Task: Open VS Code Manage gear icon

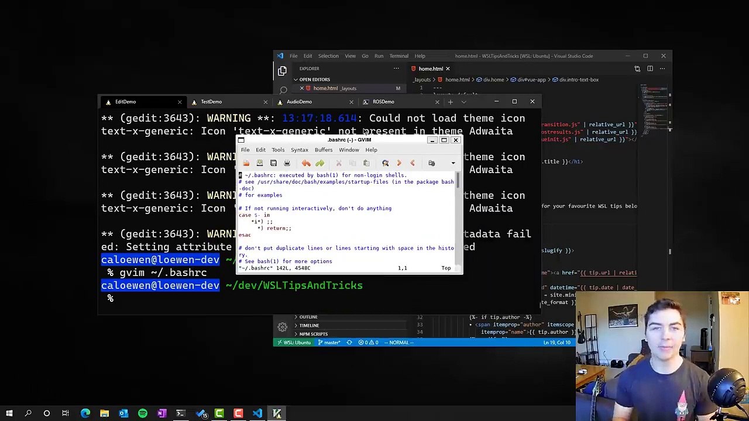Action: pos(282,327)
